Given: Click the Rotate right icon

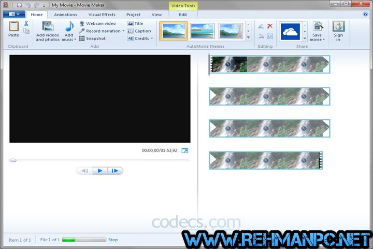Looking at the screenshot, I should pos(261,36).
